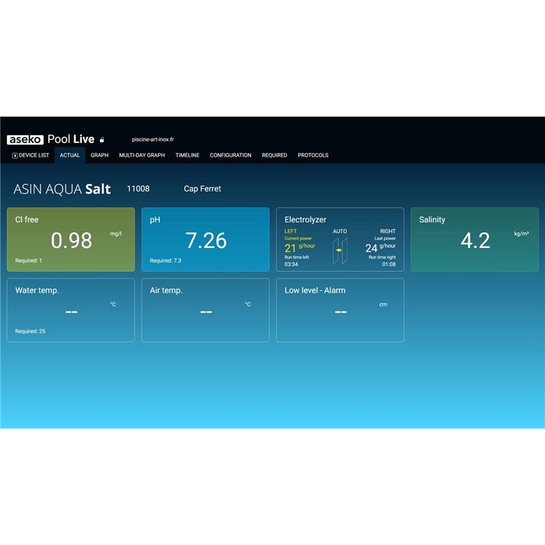Viewport: 545px width, 545px height.
Task: Switch to the Graph tab
Action: (x=99, y=155)
